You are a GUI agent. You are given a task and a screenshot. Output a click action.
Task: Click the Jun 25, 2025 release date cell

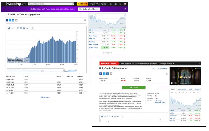pos(10,88)
